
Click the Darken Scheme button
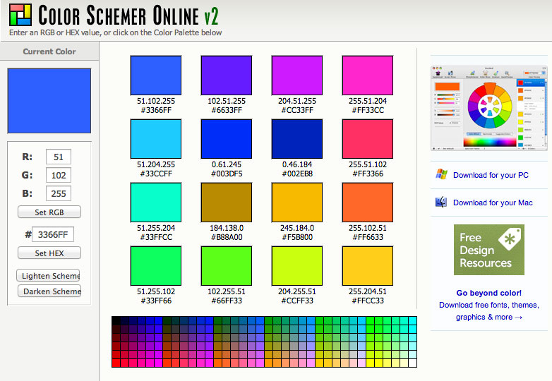(x=49, y=291)
